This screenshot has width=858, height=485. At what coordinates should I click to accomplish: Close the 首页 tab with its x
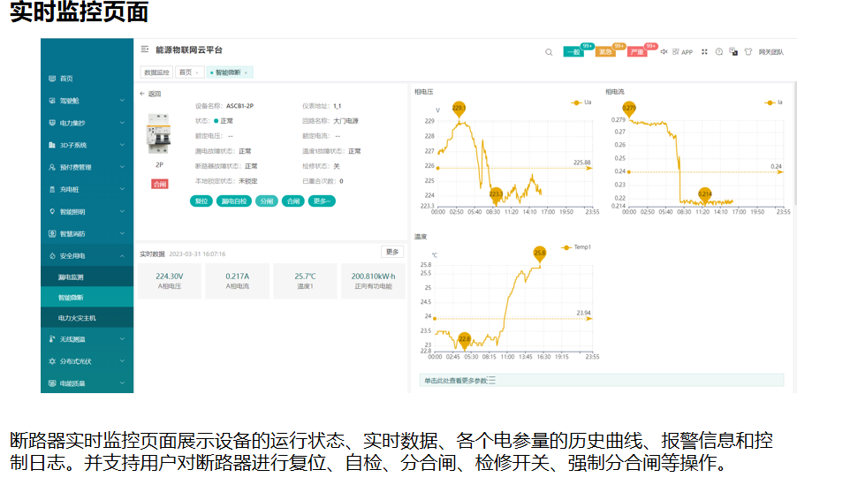[197, 72]
